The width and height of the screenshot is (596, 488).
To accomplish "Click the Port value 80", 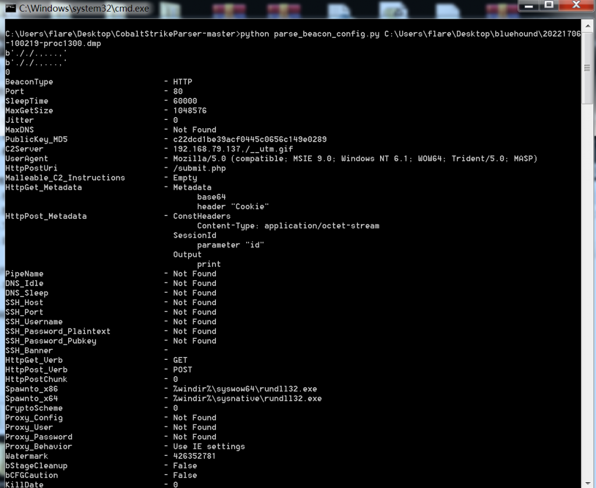I will [178, 91].
